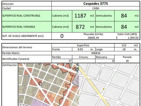Select 'Identificador Catastral' label
The height and width of the screenshot is (106, 141).
pyautogui.click(x=16, y=59)
